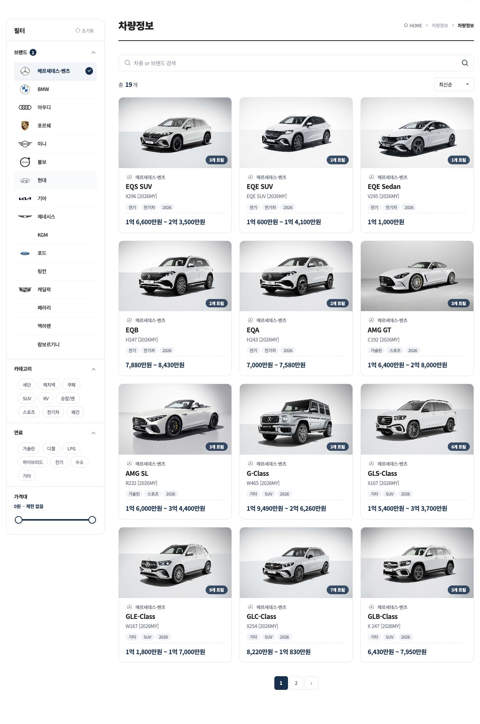This screenshot has width=480, height=724.
Task: Toggle the 하이브리드 fuel chip
Action: click(x=33, y=462)
